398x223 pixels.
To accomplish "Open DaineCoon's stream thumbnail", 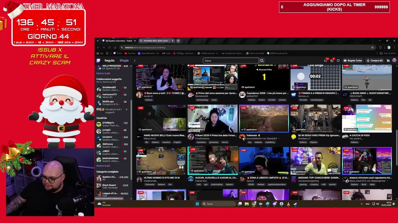I will click(213, 161).
